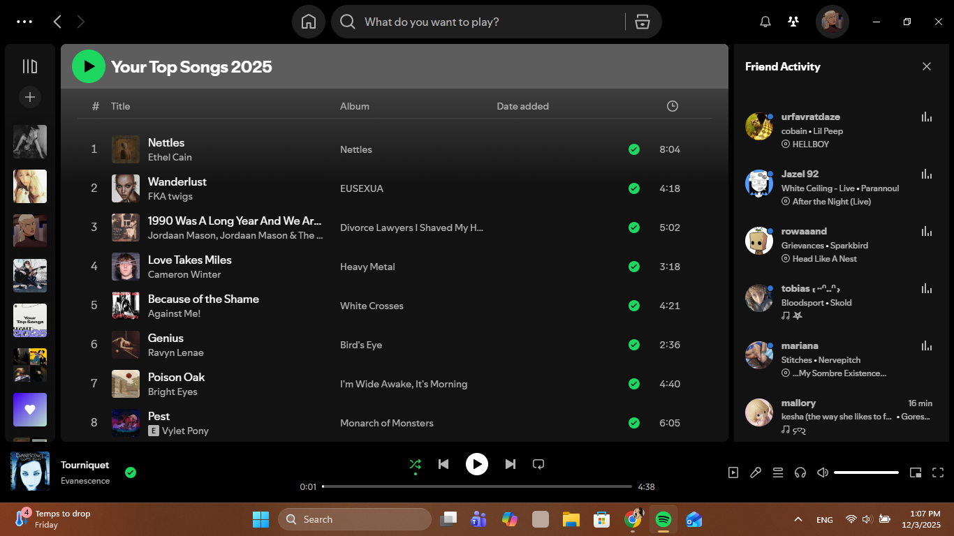Image resolution: width=954 pixels, height=536 pixels.
Task: Open the Windows Start menu
Action: [x=260, y=519]
